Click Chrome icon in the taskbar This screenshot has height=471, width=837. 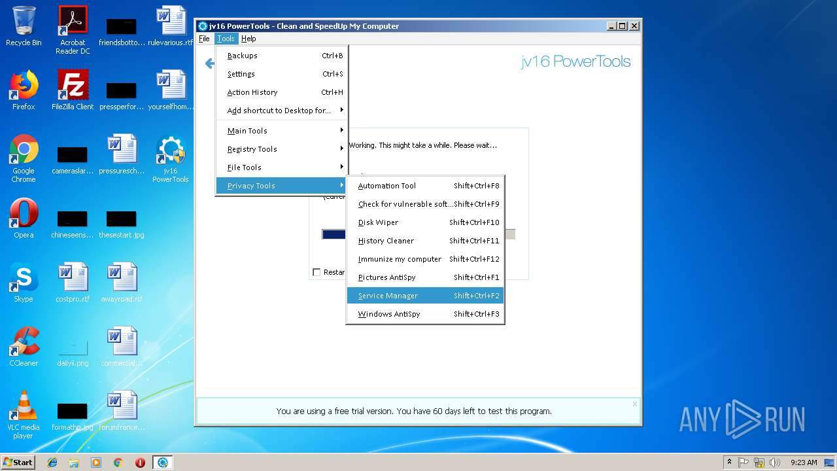pos(118,462)
